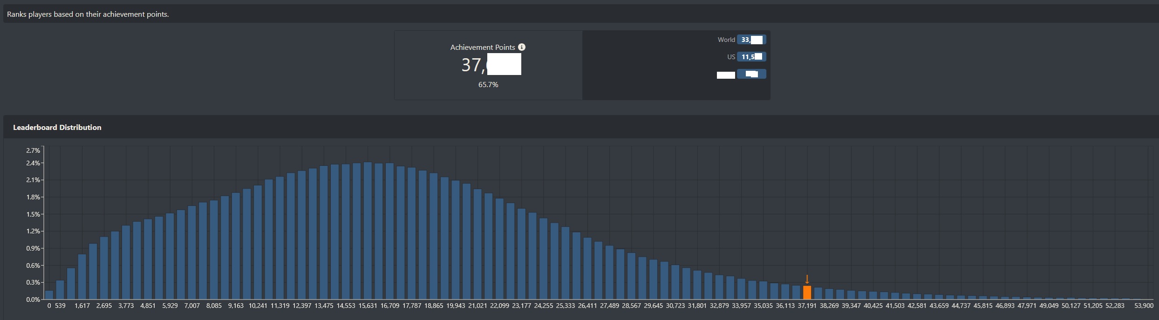
Task: Click the World label text
Action: [x=726, y=40]
